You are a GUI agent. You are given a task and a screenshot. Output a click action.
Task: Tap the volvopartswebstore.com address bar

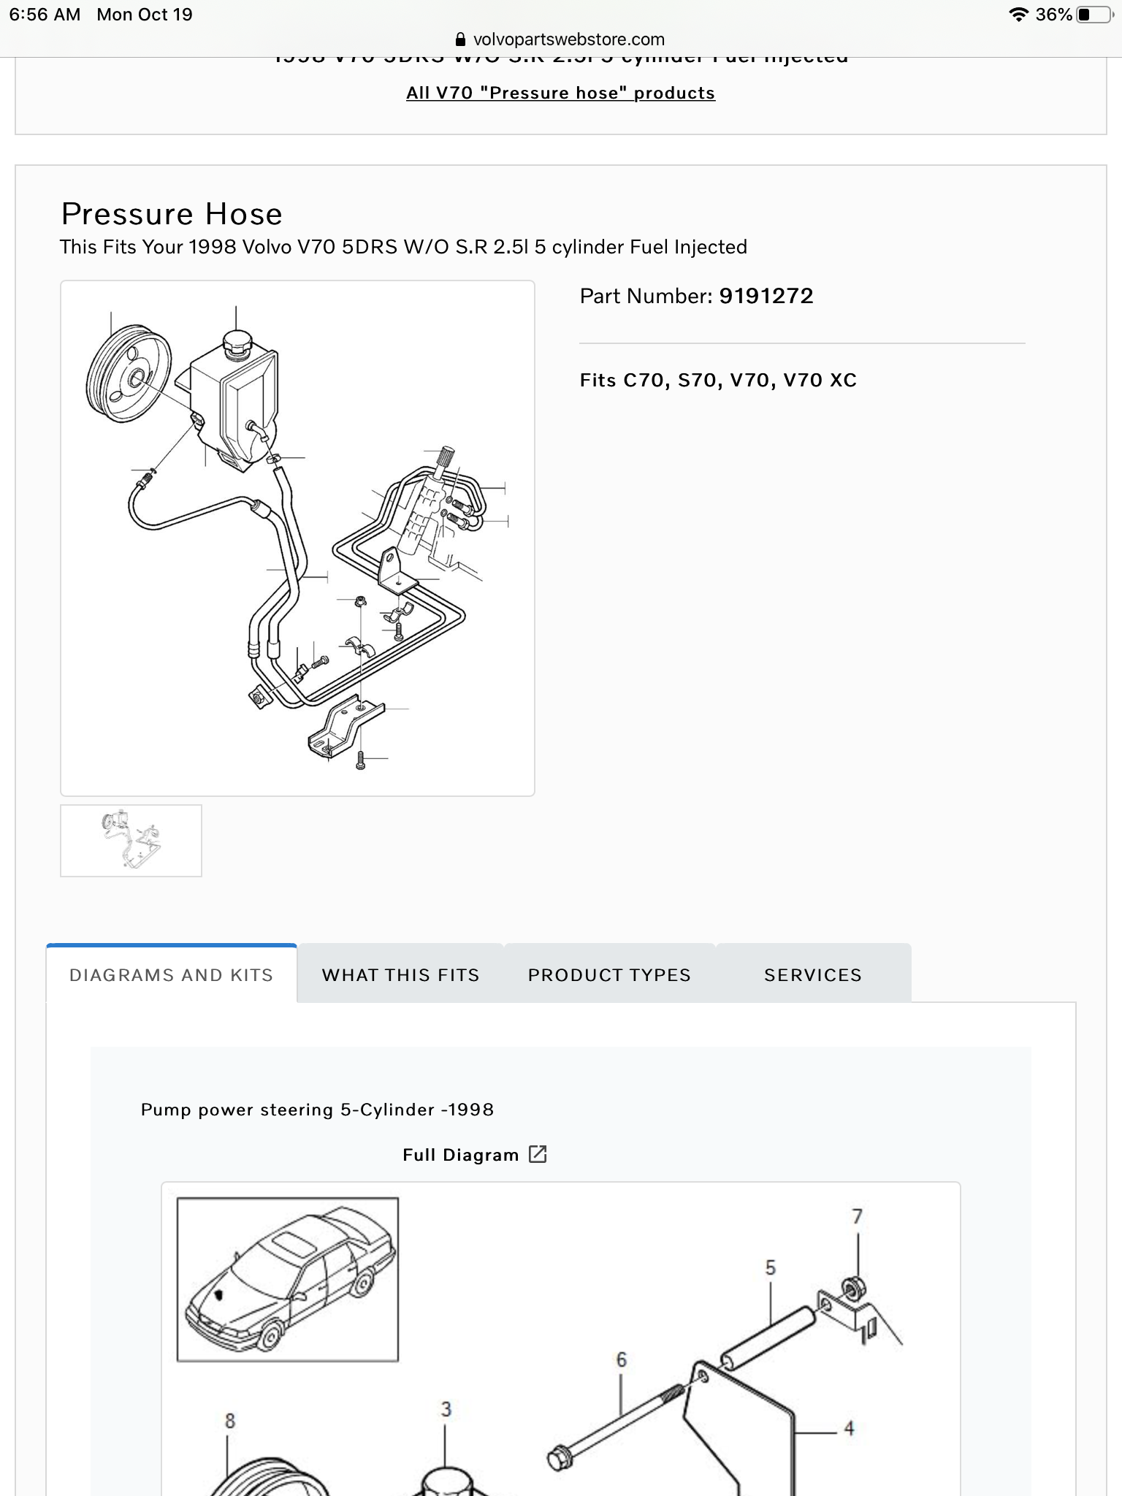point(568,39)
